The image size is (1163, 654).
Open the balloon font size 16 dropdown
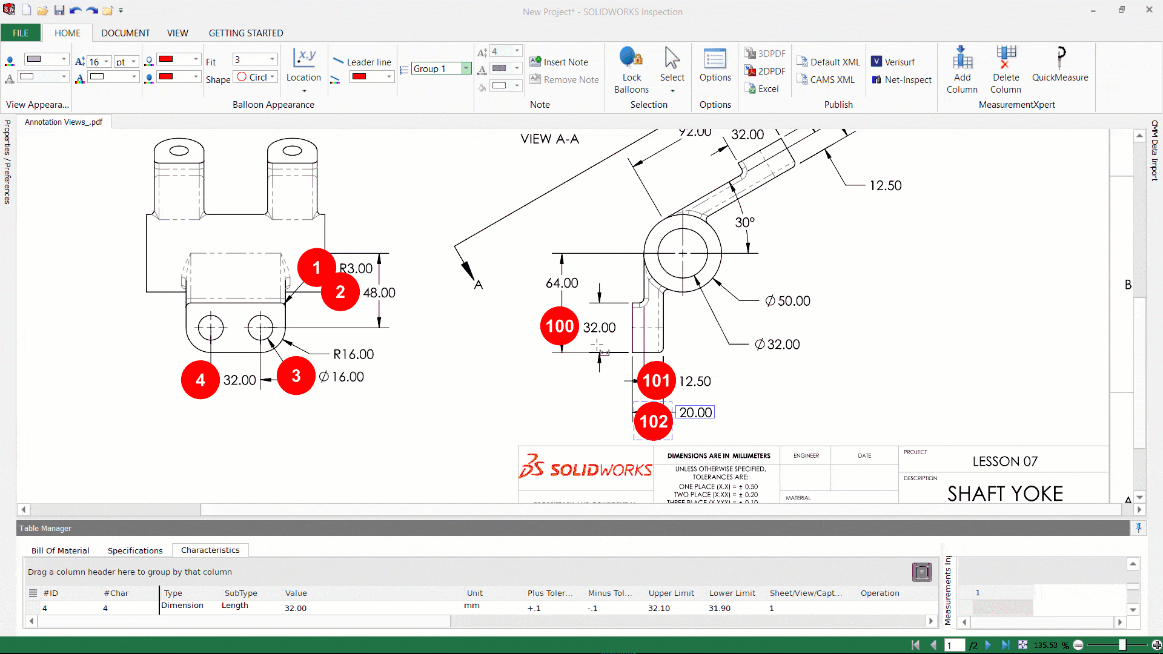click(107, 62)
